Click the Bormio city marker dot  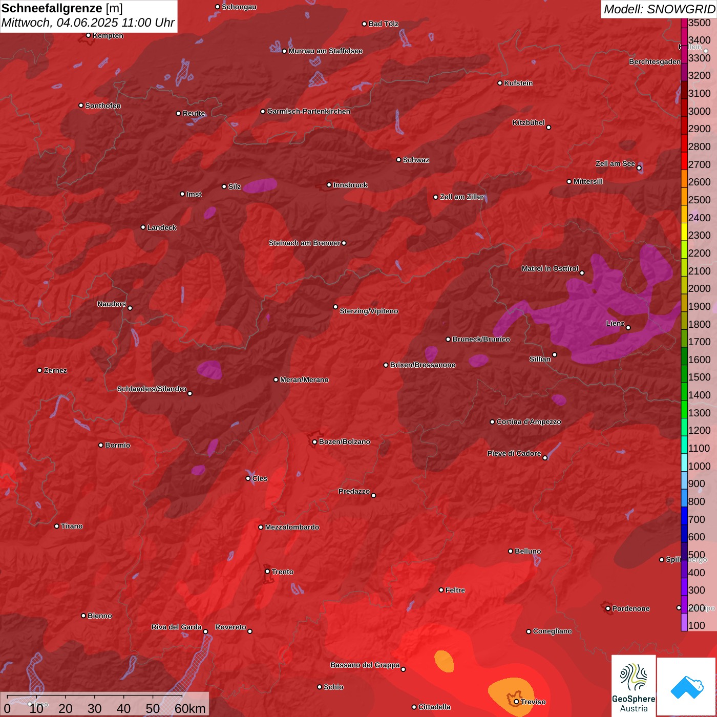(101, 445)
